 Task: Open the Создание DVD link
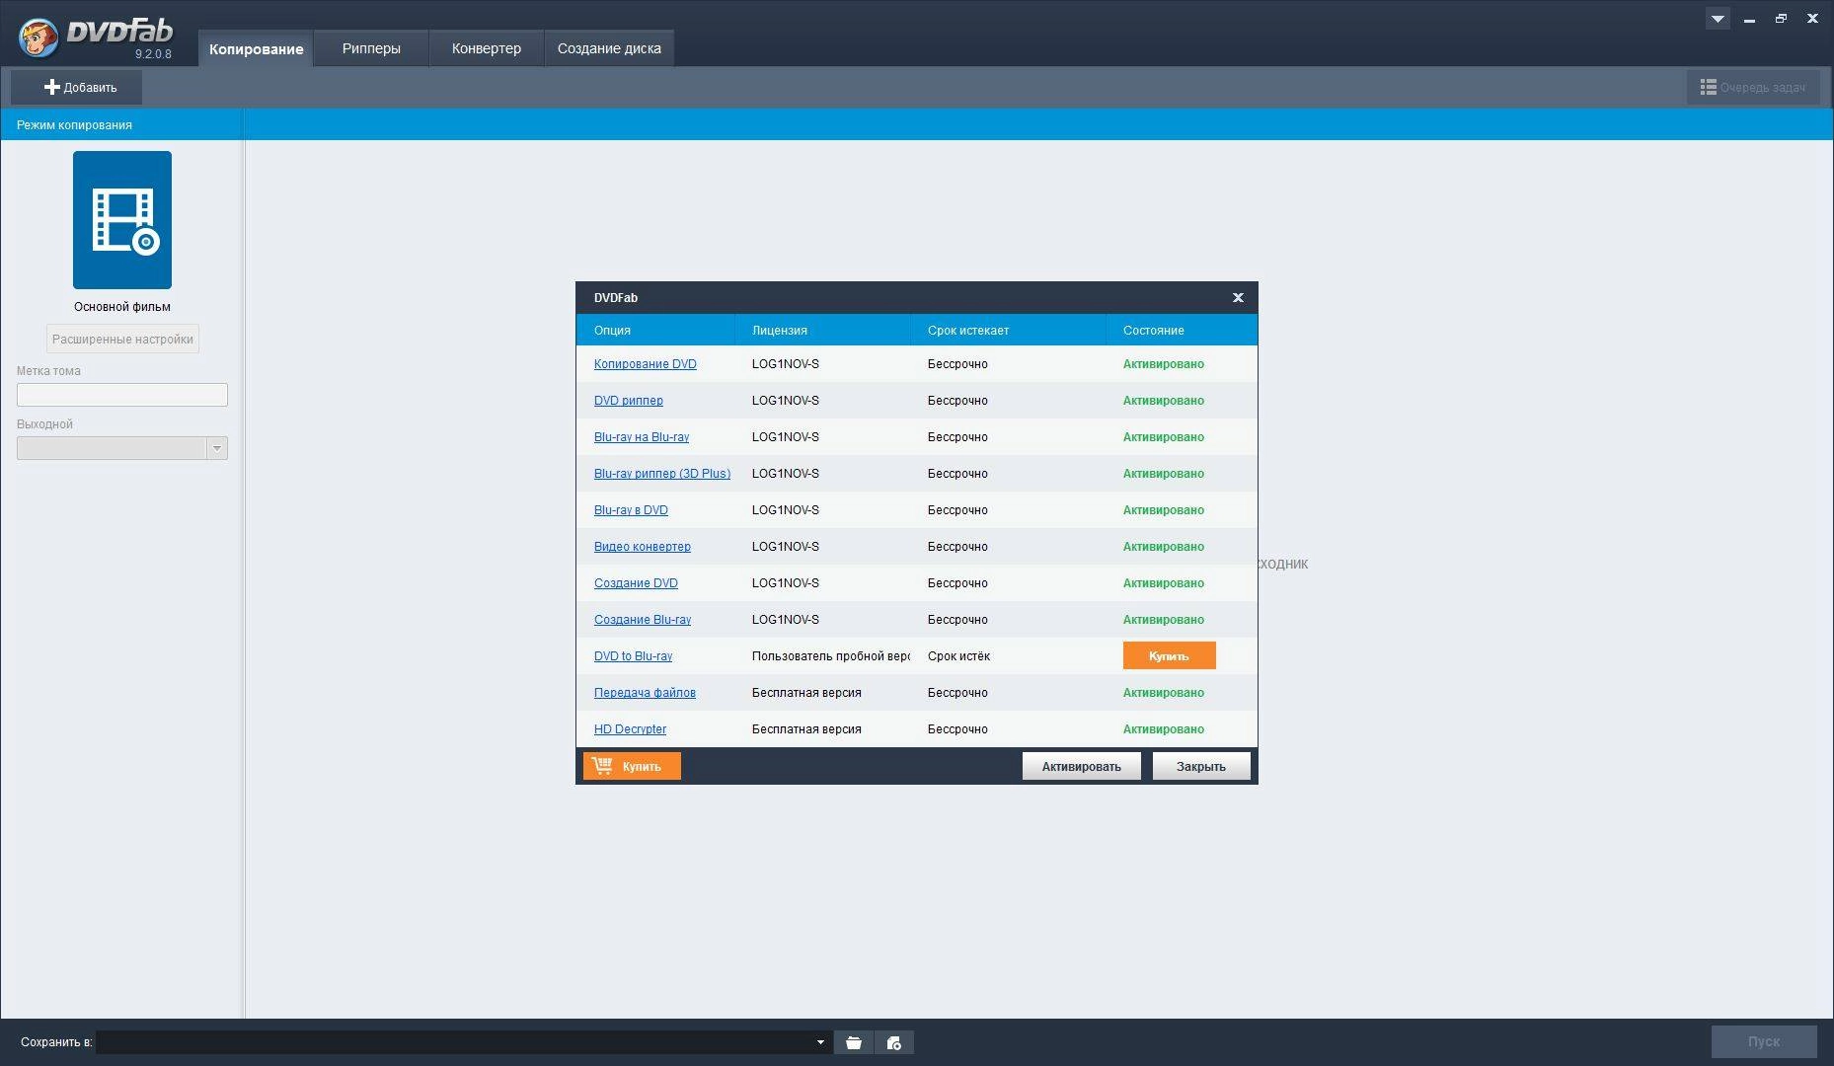[x=636, y=583]
